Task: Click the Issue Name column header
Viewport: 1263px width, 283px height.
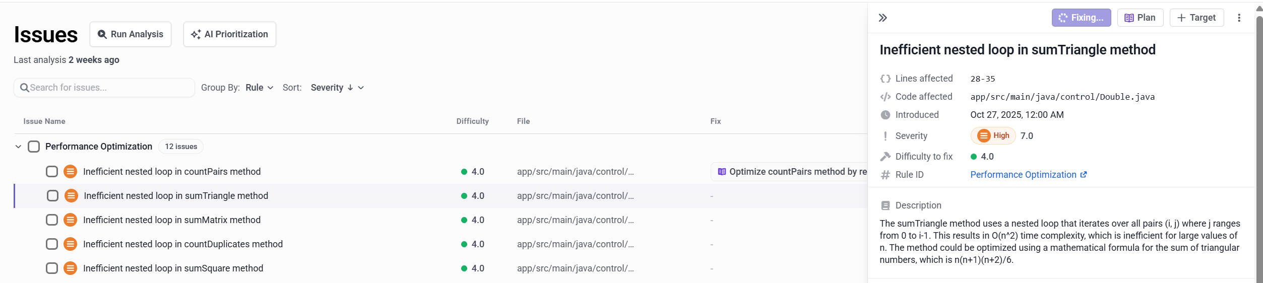Action: [44, 121]
